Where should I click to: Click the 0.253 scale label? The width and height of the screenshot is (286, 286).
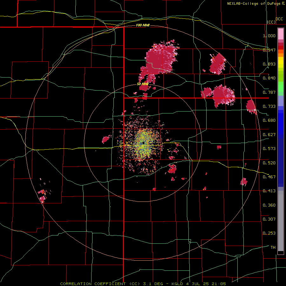pyautogui.click(x=269, y=233)
